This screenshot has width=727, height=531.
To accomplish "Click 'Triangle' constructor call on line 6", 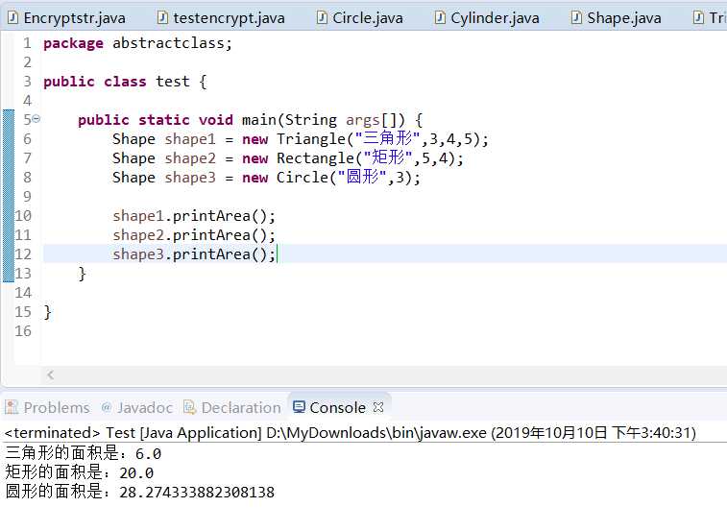I will [311, 139].
